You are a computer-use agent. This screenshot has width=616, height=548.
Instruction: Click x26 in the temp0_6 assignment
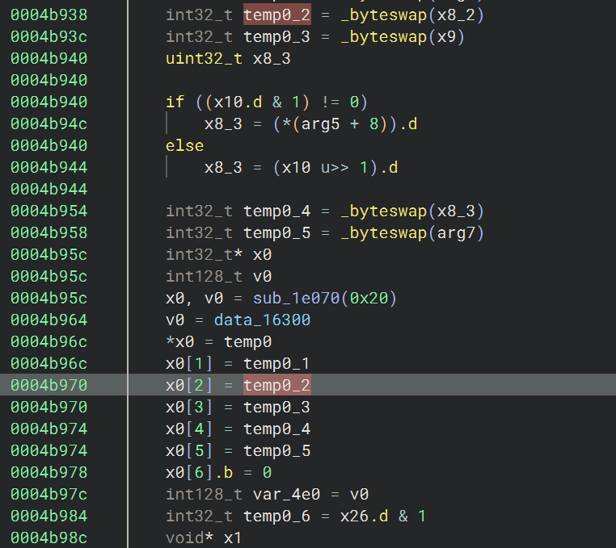click(355, 516)
